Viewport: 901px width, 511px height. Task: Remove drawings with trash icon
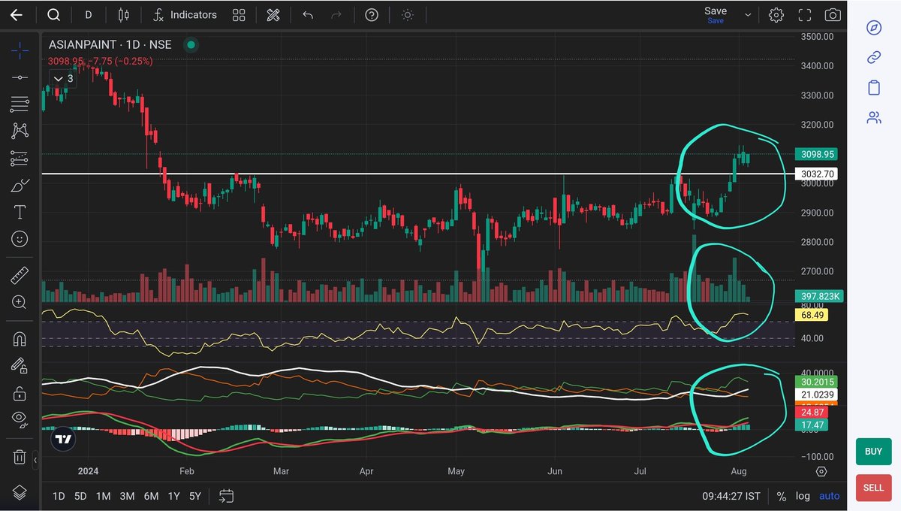tap(20, 456)
